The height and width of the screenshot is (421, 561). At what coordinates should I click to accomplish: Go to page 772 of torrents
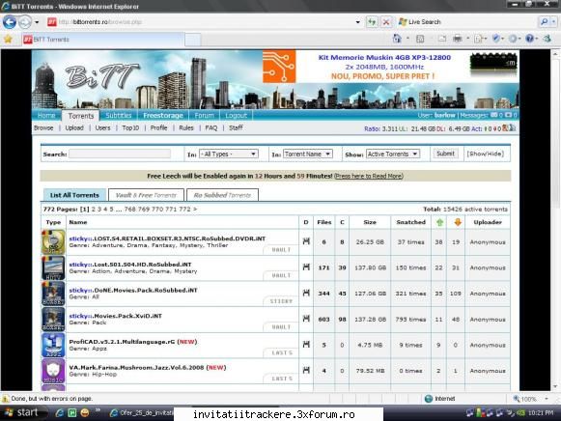click(x=185, y=210)
